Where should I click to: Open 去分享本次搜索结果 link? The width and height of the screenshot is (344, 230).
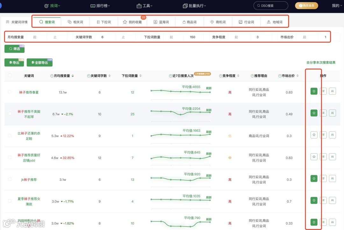click(x=321, y=62)
